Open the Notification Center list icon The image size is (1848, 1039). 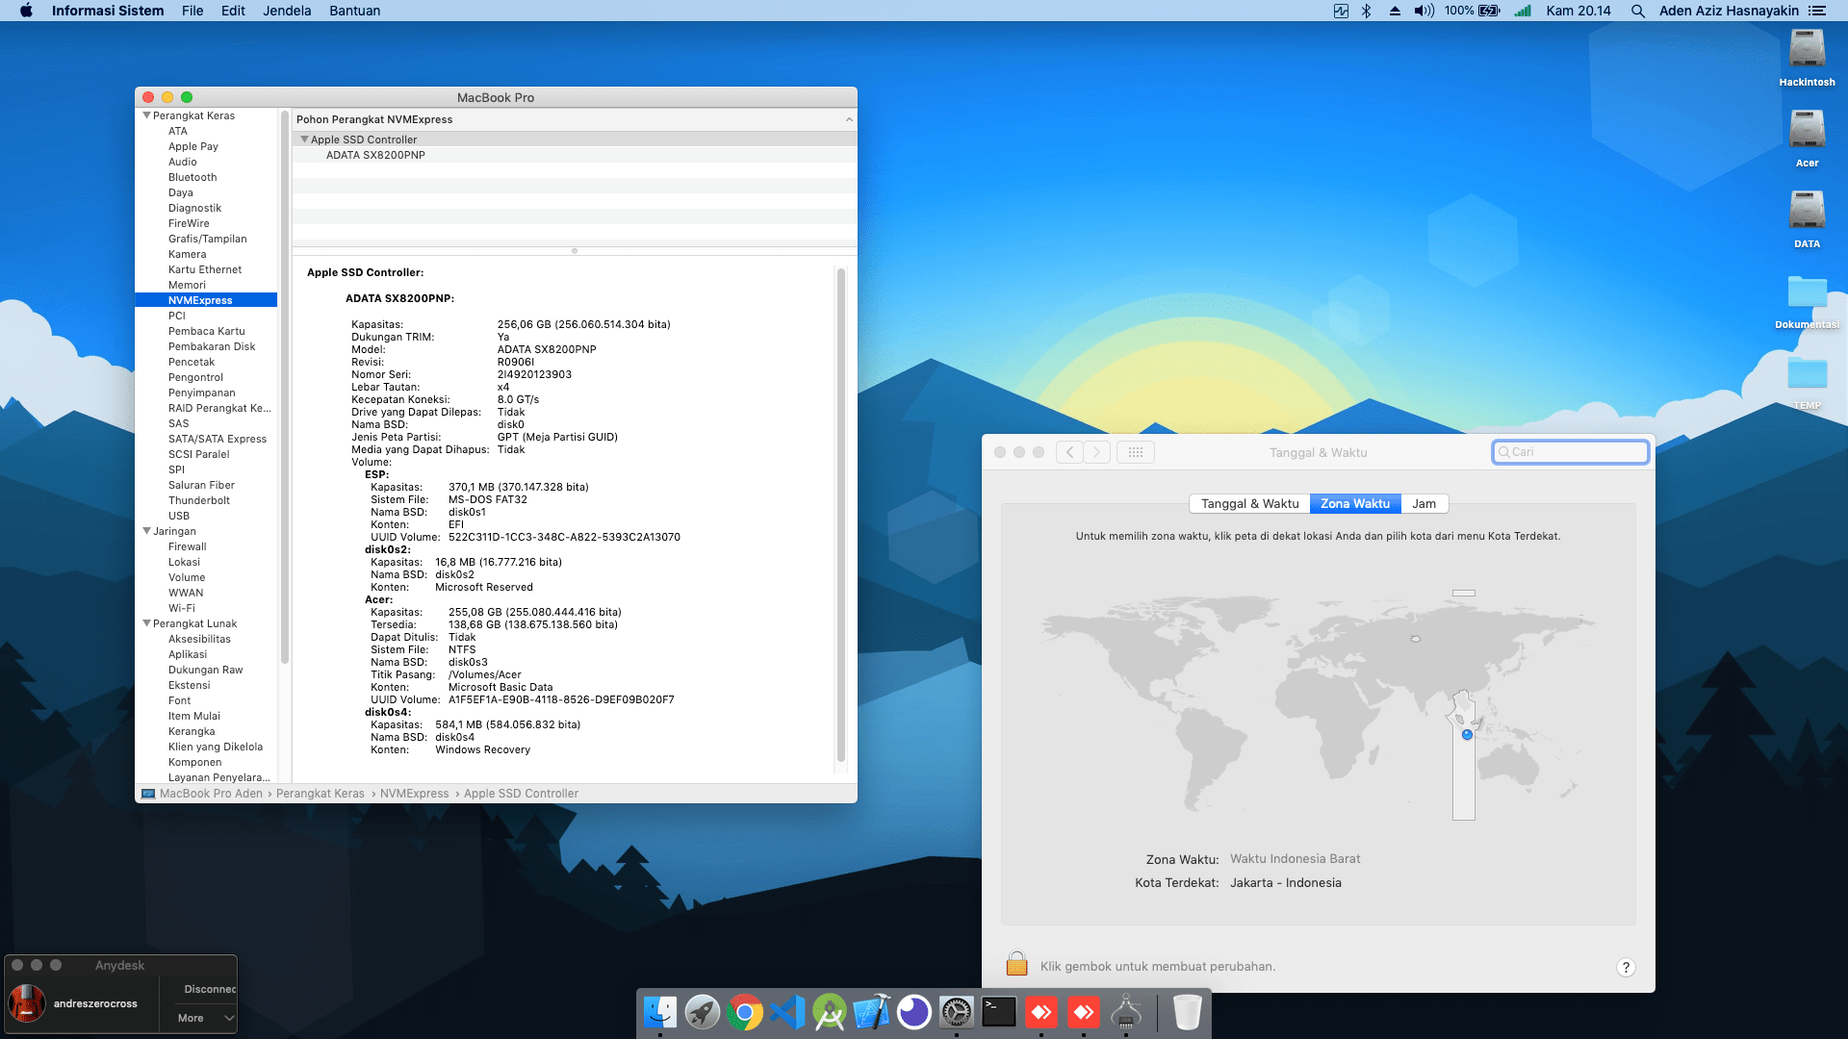[x=1816, y=11]
